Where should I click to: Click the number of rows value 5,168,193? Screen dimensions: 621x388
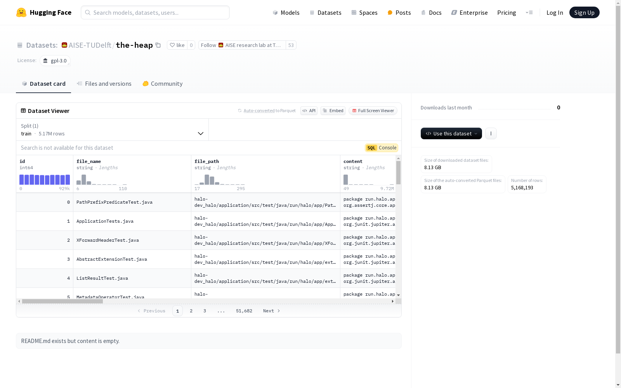click(x=522, y=188)
